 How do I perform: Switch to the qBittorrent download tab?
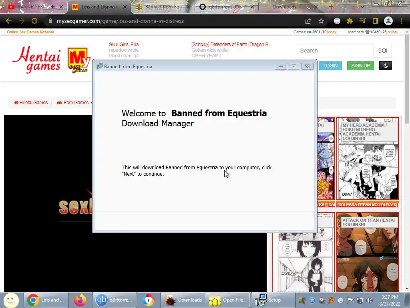pyautogui.click(x=227, y=7)
